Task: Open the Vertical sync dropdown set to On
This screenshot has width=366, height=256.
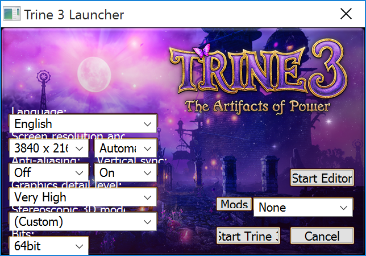Action: [126, 172]
